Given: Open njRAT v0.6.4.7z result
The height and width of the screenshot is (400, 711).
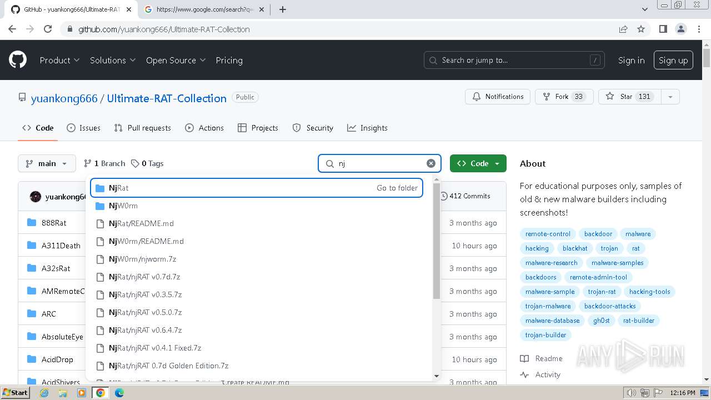Looking at the screenshot, I should [x=257, y=330].
